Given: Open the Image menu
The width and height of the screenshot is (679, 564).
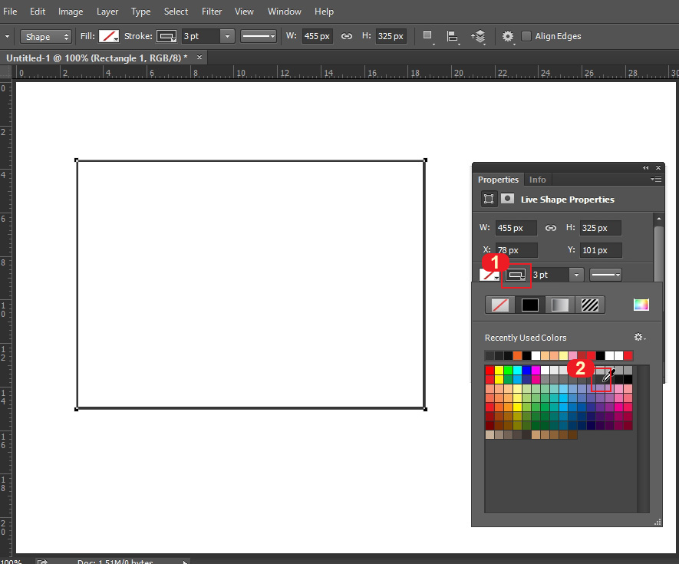Looking at the screenshot, I should [x=71, y=12].
